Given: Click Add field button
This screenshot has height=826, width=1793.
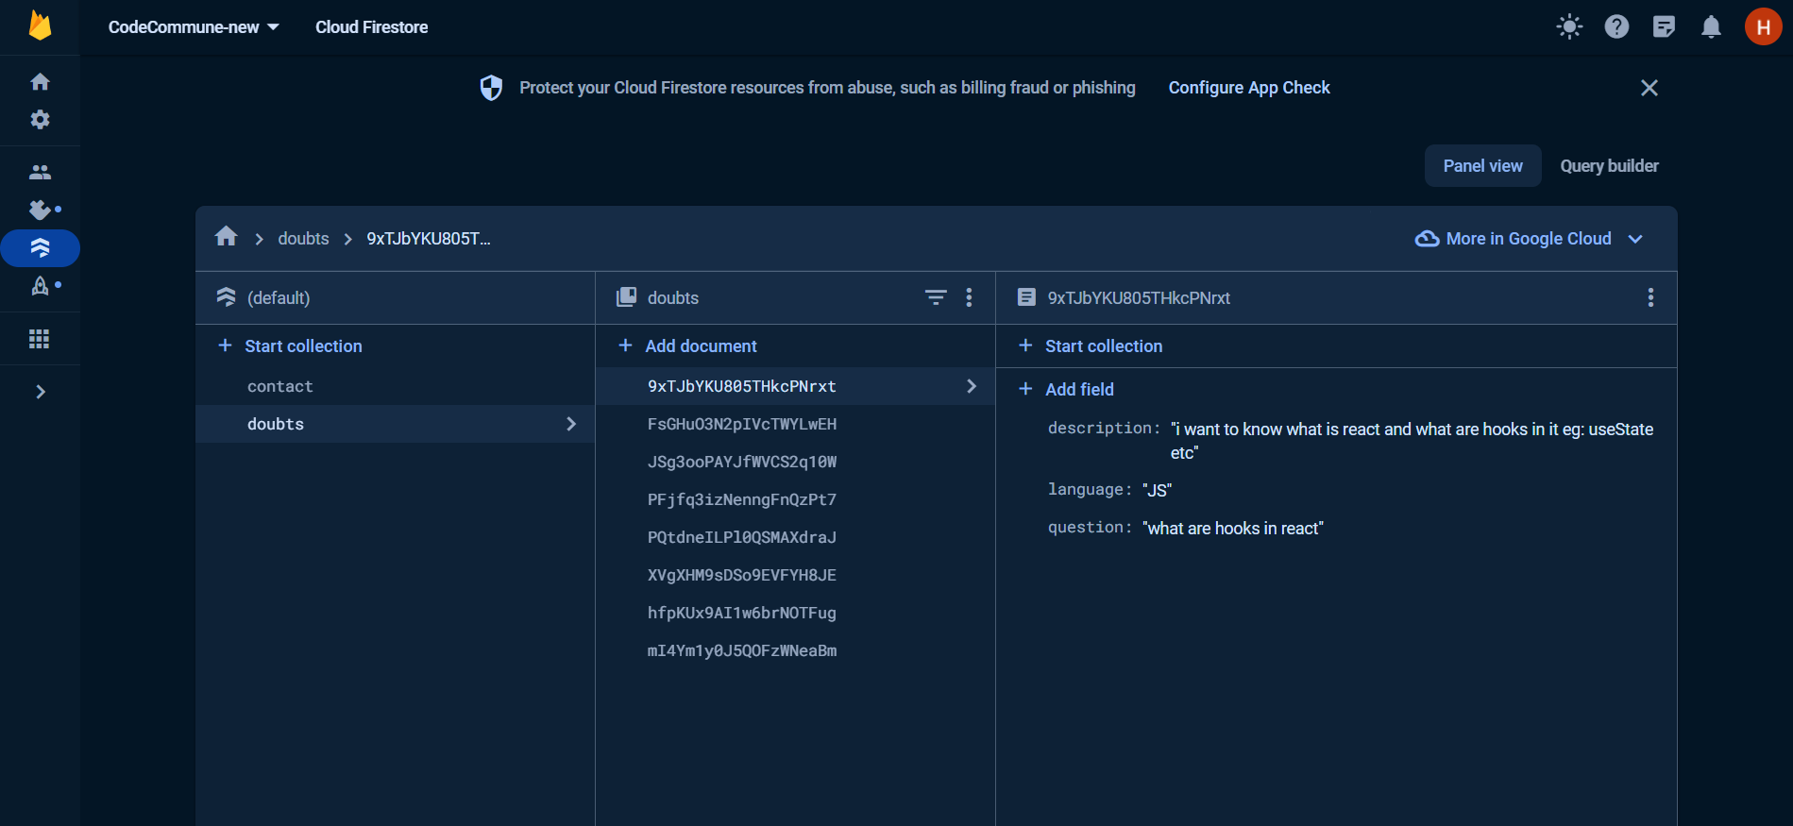Looking at the screenshot, I should pos(1067,389).
